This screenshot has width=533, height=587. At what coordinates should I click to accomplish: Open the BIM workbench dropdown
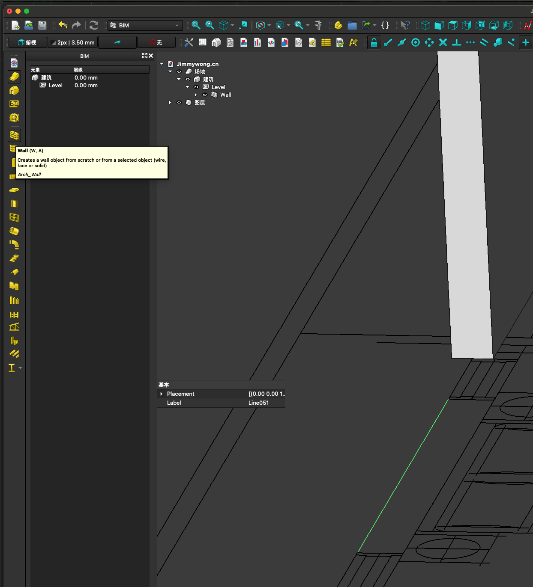145,25
